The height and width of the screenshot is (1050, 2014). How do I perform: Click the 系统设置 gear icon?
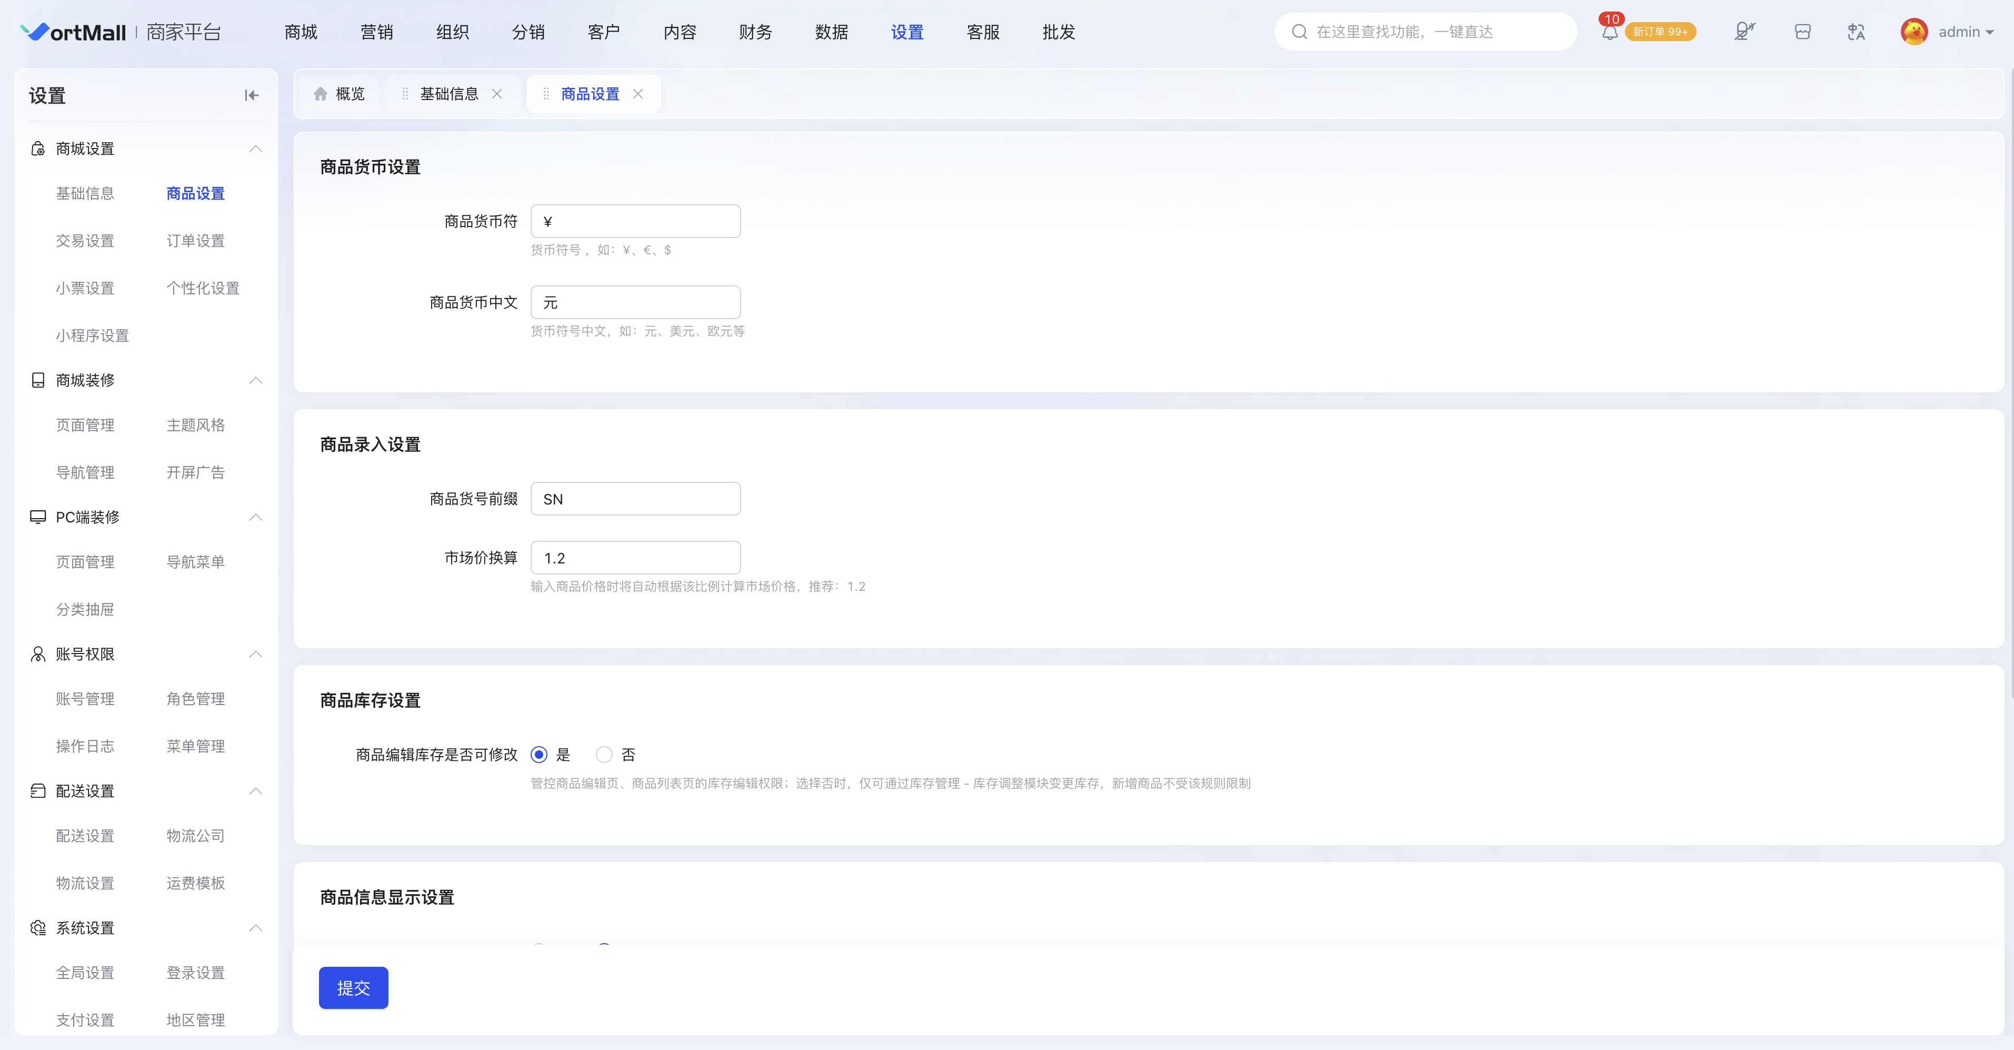click(37, 927)
